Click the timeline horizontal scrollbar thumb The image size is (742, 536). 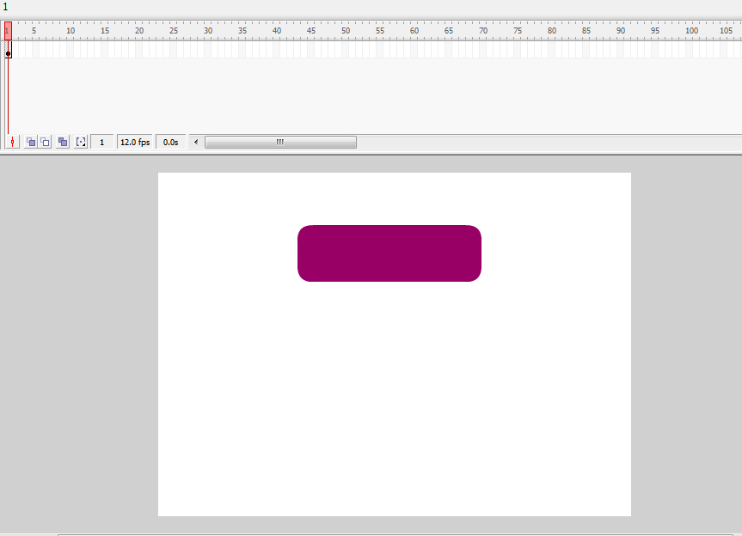click(x=280, y=142)
